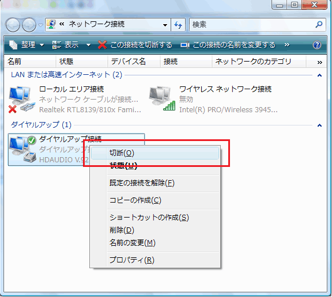Select the ダイヤルアップ接続 modem icon
The height and width of the screenshot is (297, 332).
[22, 149]
